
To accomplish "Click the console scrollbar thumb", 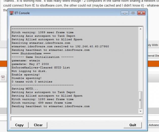I will (x=141, y=100).
